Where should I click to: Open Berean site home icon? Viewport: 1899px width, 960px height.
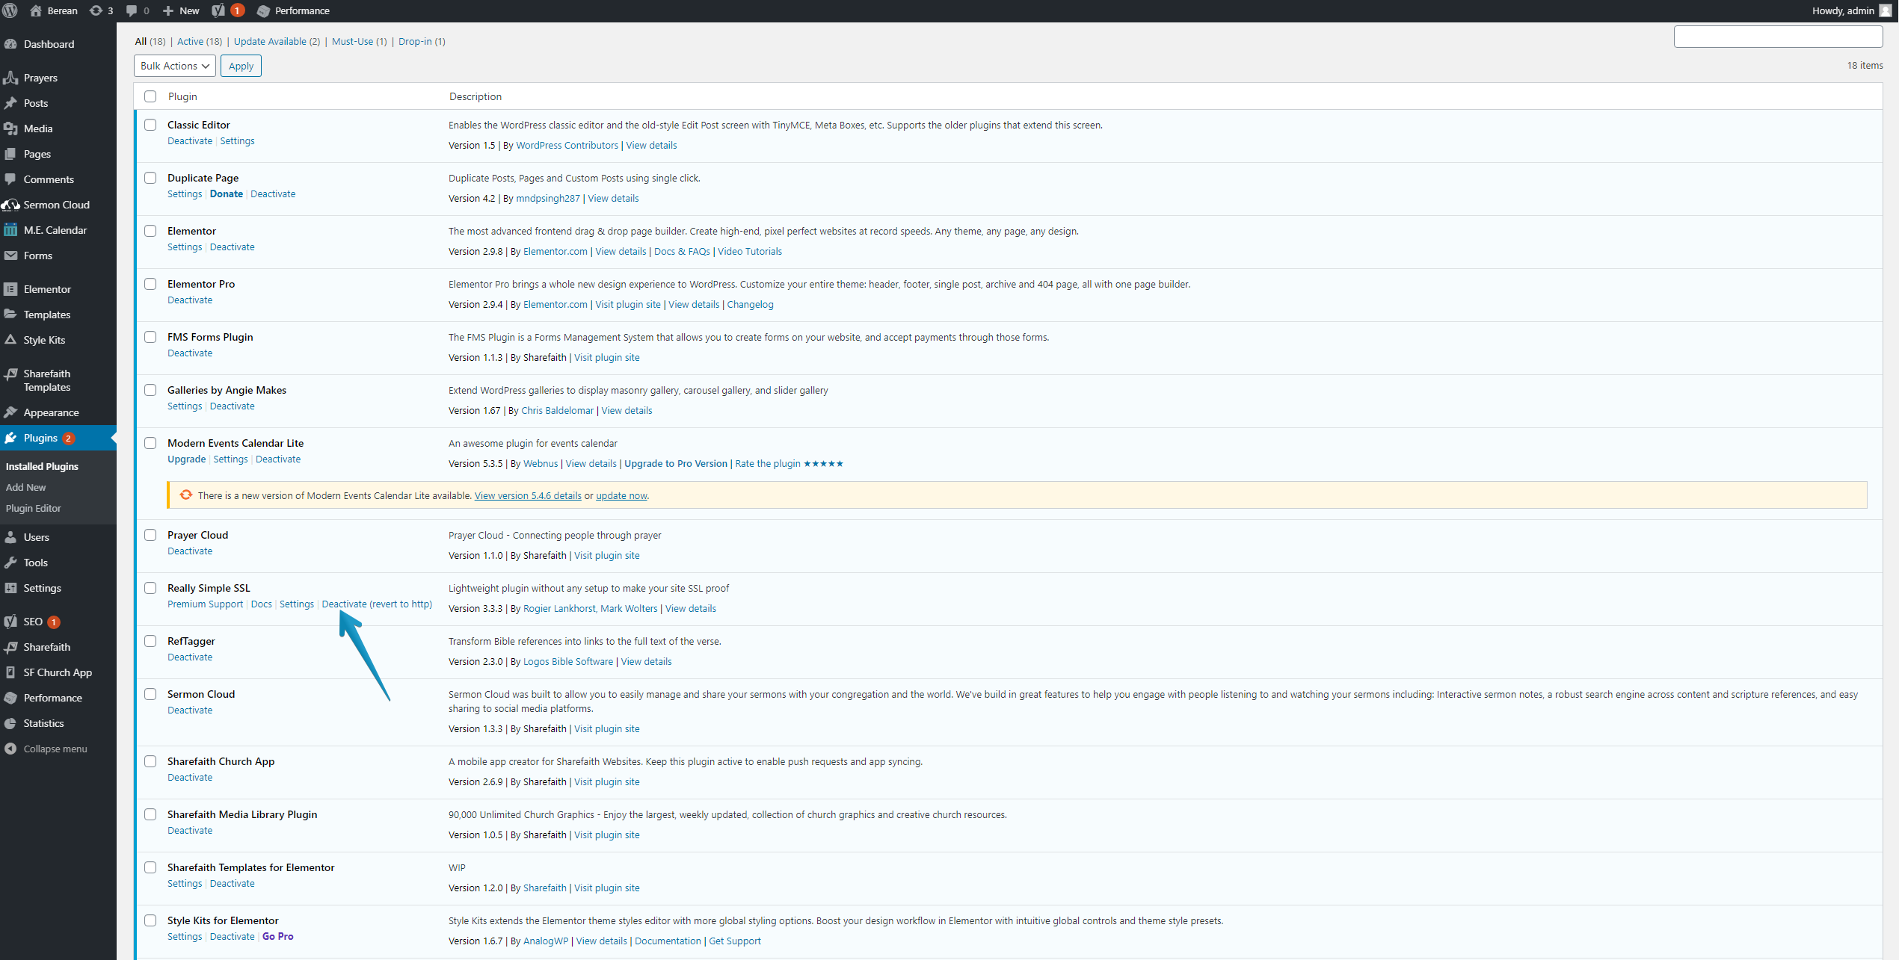tap(35, 10)
